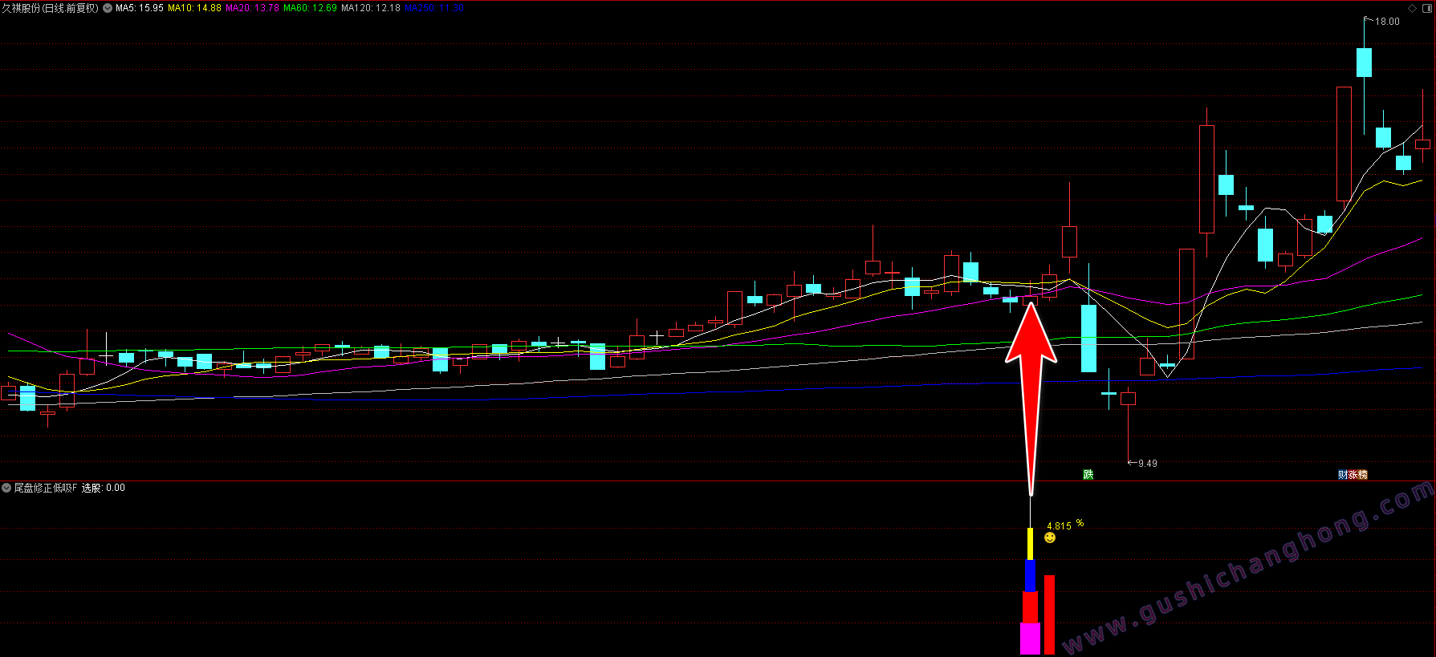Select the green MA60: 12.69 label
Viewport: 1436px width, 657px height.
(x=311, y=8)
